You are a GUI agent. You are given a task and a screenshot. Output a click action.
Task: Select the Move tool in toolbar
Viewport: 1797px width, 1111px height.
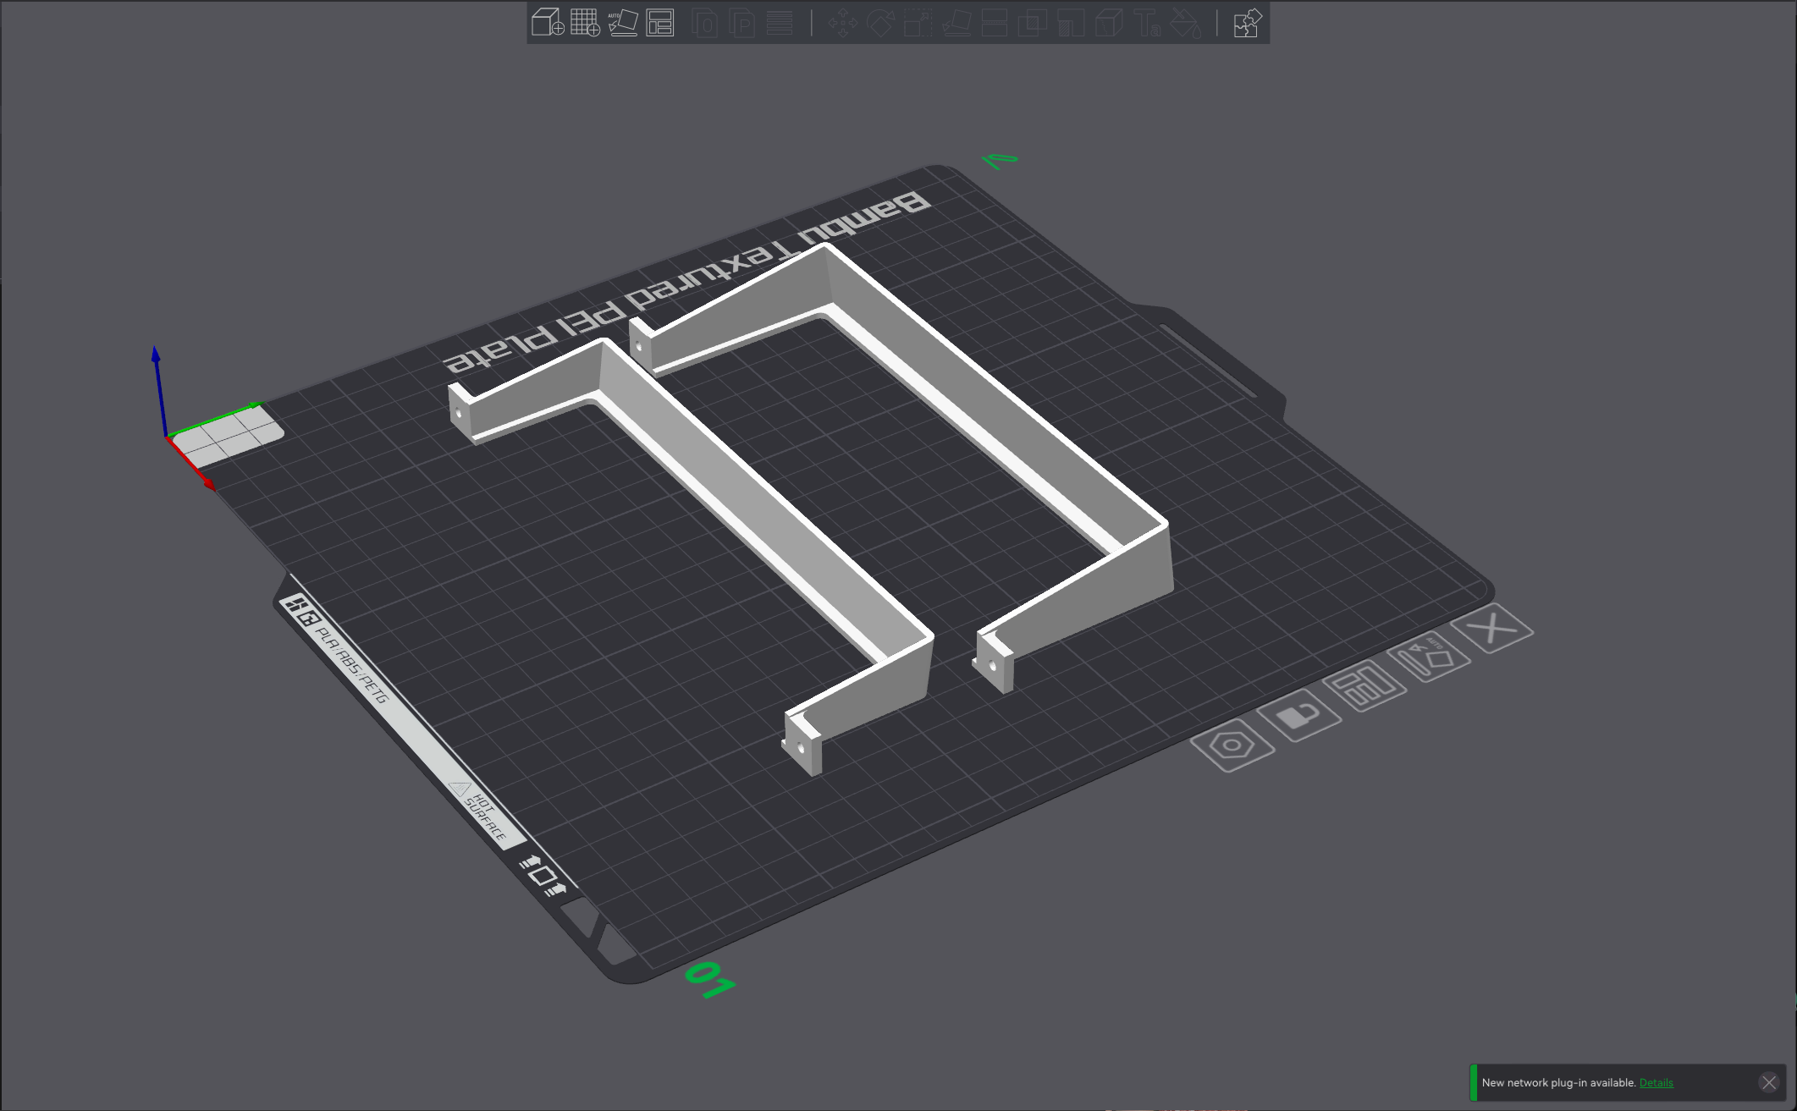[842, 23]
